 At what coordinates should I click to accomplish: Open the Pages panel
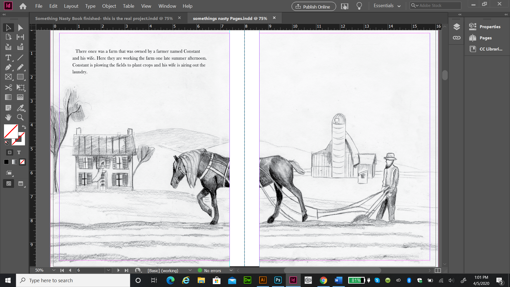tap(483, 38)
